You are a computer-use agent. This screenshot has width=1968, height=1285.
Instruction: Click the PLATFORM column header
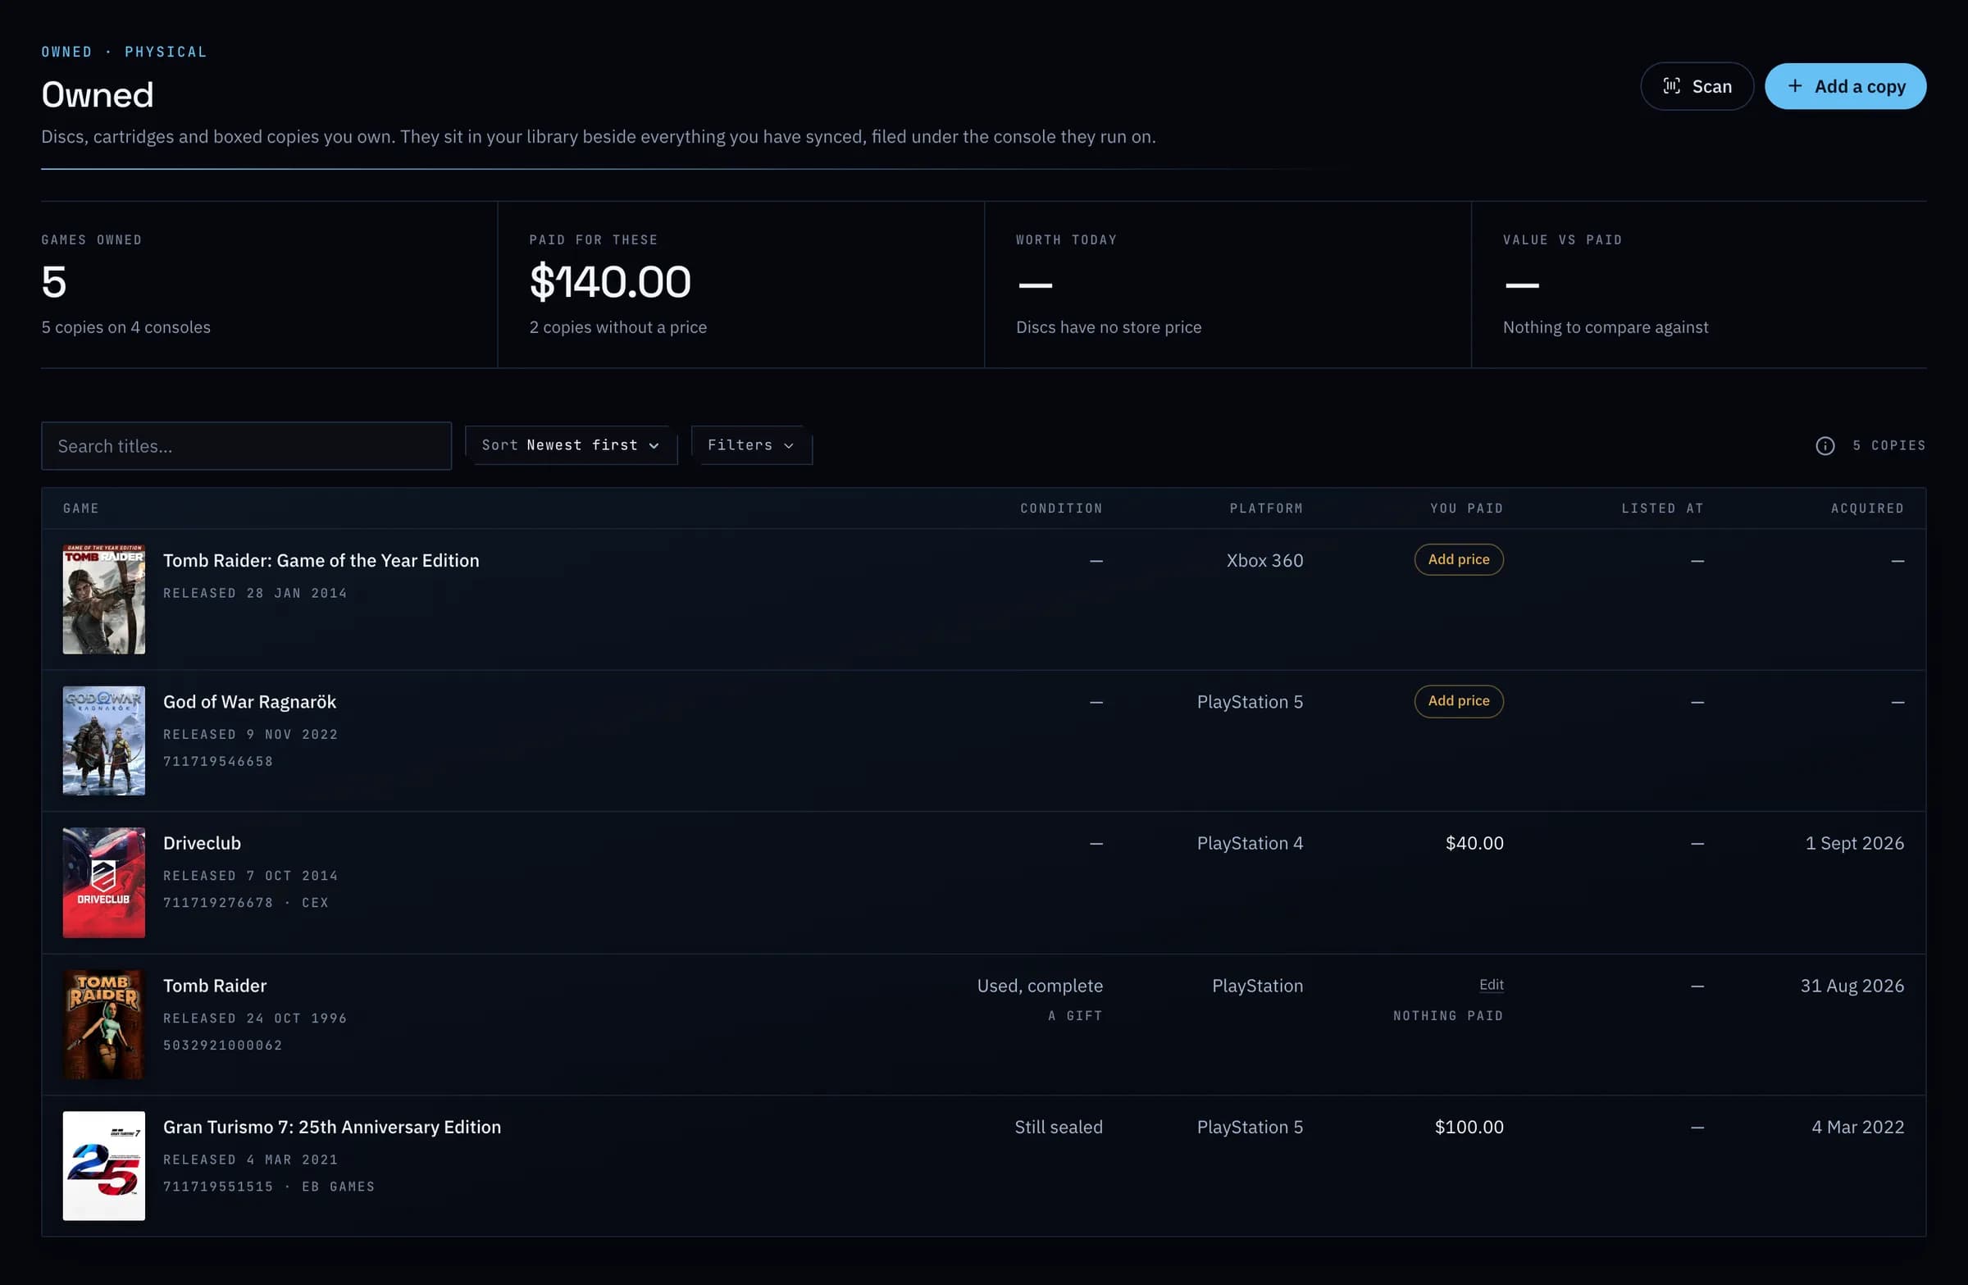1266,508
